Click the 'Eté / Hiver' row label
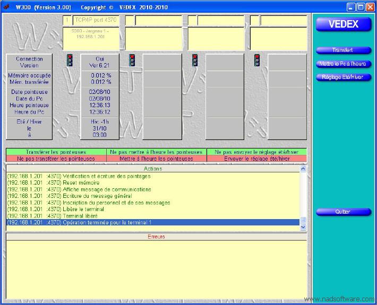377x305 pixels. tap(29, 122)
